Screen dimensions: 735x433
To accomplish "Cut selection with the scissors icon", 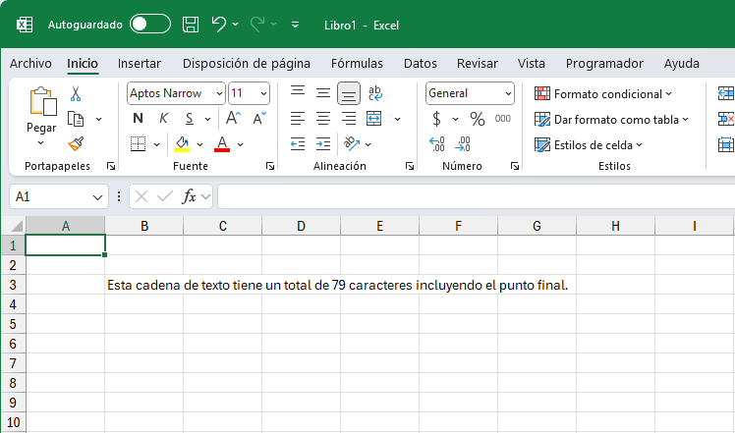I will click(76, 93).
